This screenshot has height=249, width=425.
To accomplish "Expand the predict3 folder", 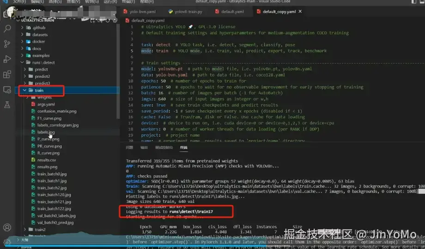I will pos(25,83).
